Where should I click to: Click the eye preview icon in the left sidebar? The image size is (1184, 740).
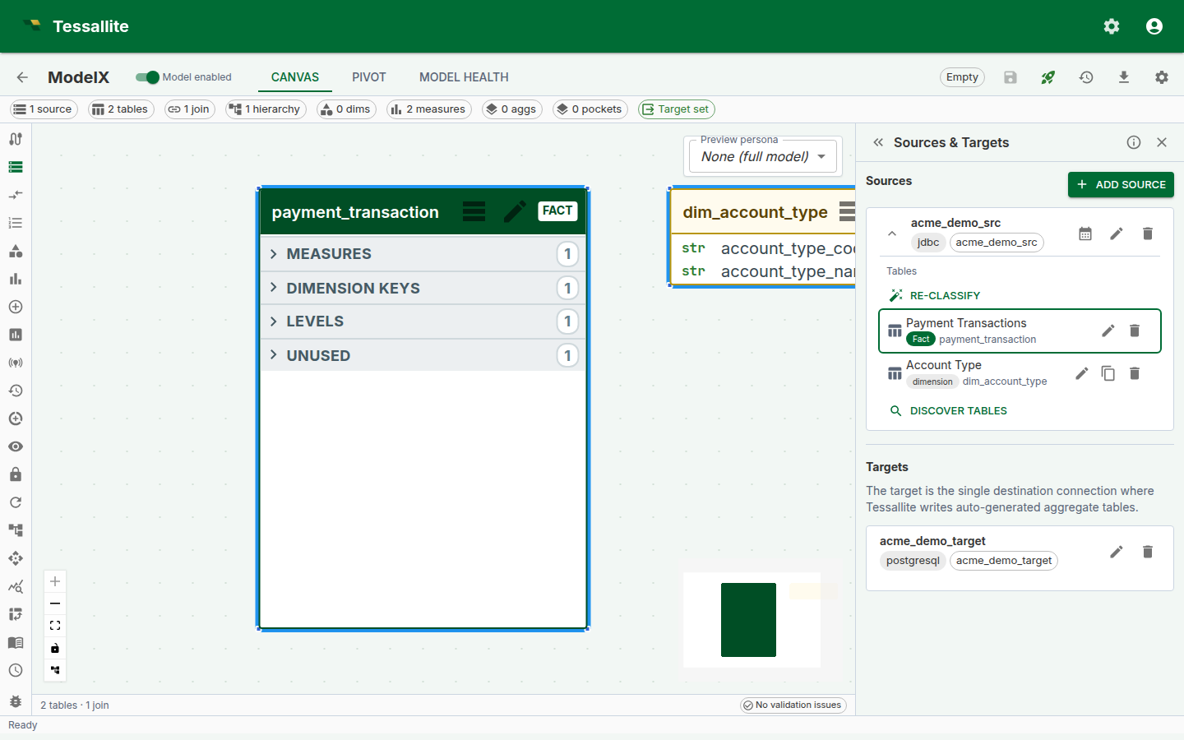coord(16,446)
